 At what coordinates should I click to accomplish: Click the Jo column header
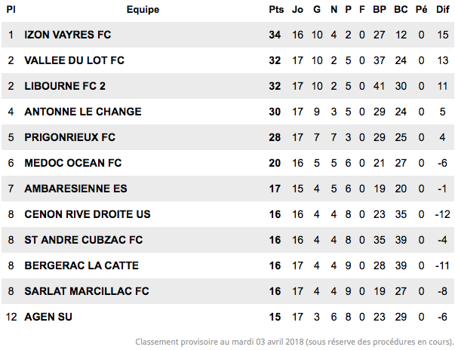point(297,10)
